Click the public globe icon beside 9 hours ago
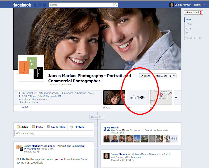209x168 pixels. click(38, 152)
